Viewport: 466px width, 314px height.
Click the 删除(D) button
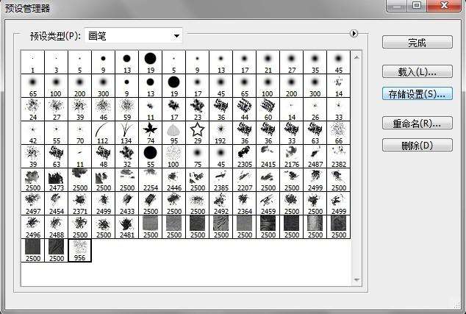click(x=417, y=145)
